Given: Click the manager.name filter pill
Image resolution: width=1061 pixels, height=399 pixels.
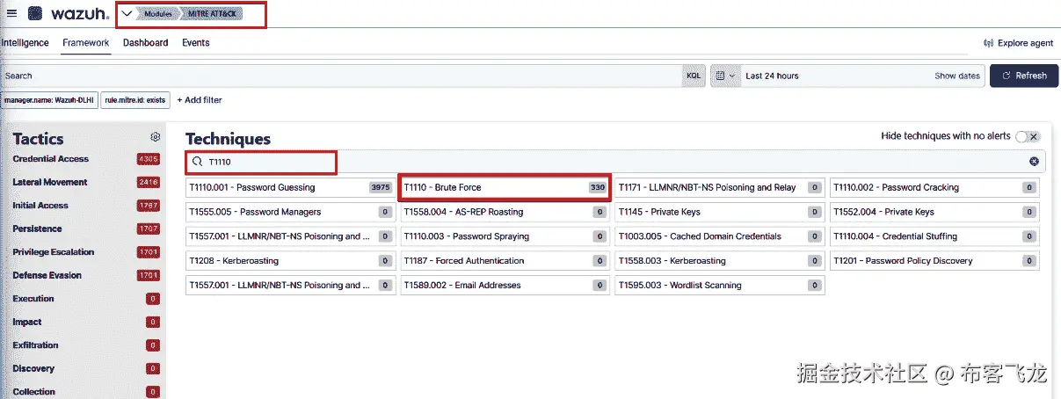Looking at the screenshot, I should [x=49, y=100].
